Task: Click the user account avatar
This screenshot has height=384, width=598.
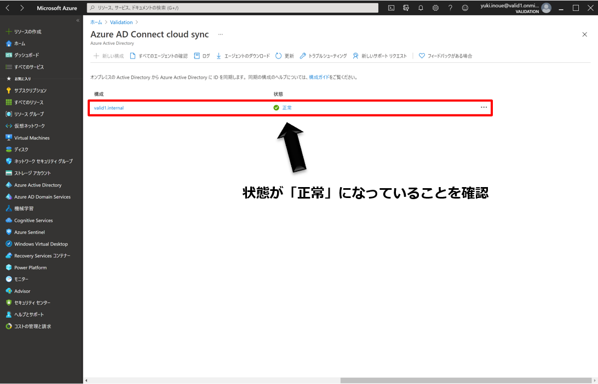Action: point(546,8)
